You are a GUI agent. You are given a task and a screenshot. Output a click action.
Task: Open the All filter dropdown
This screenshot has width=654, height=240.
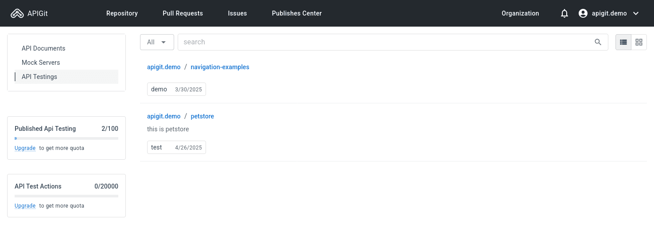click(157, 42)
